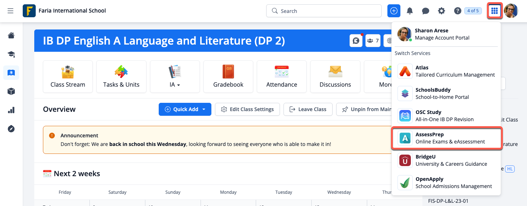Click the Announcement warning icon
Screen dimensions: 527x206
(x=52, y=136)
